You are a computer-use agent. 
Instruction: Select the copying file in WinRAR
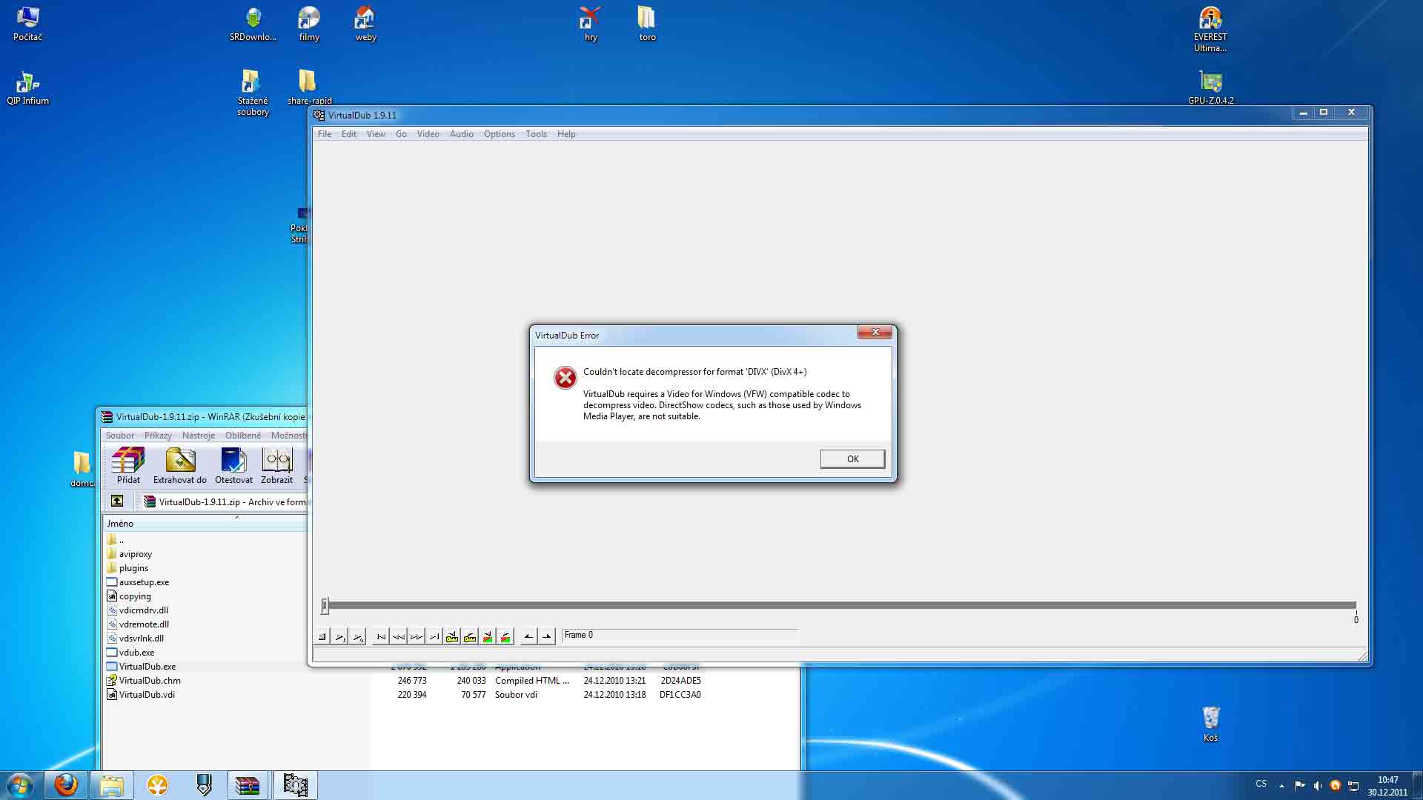(x=129, y=596)
